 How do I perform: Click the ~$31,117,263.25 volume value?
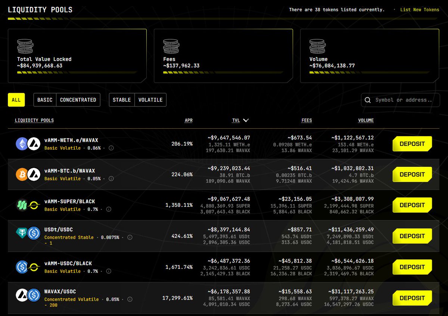(x=351, y=292)
